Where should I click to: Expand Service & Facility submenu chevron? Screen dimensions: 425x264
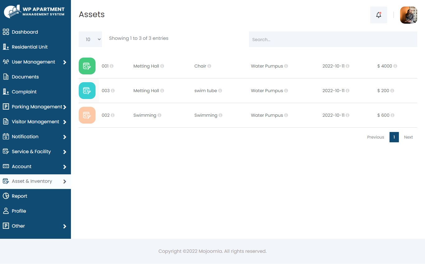[x=65, y=152]
